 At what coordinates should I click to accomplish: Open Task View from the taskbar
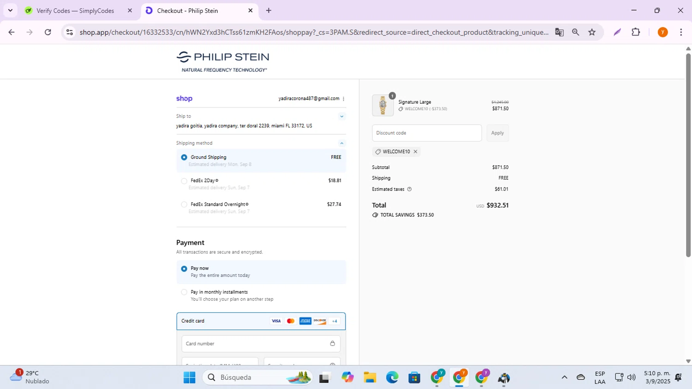(325, 377)
